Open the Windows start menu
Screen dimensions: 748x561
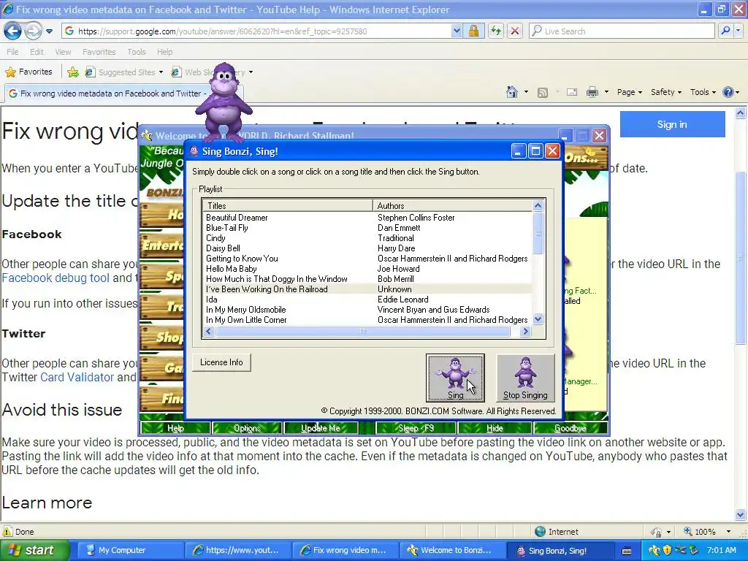(35, 550)
